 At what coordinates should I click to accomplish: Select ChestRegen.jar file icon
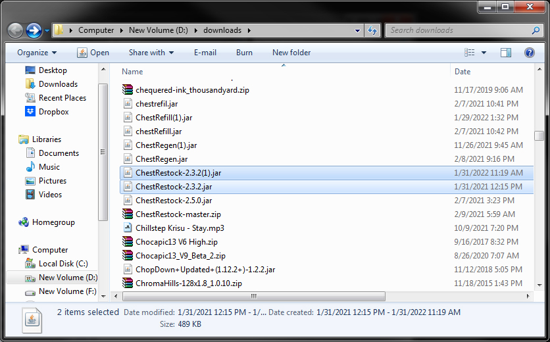coord(128,159)
